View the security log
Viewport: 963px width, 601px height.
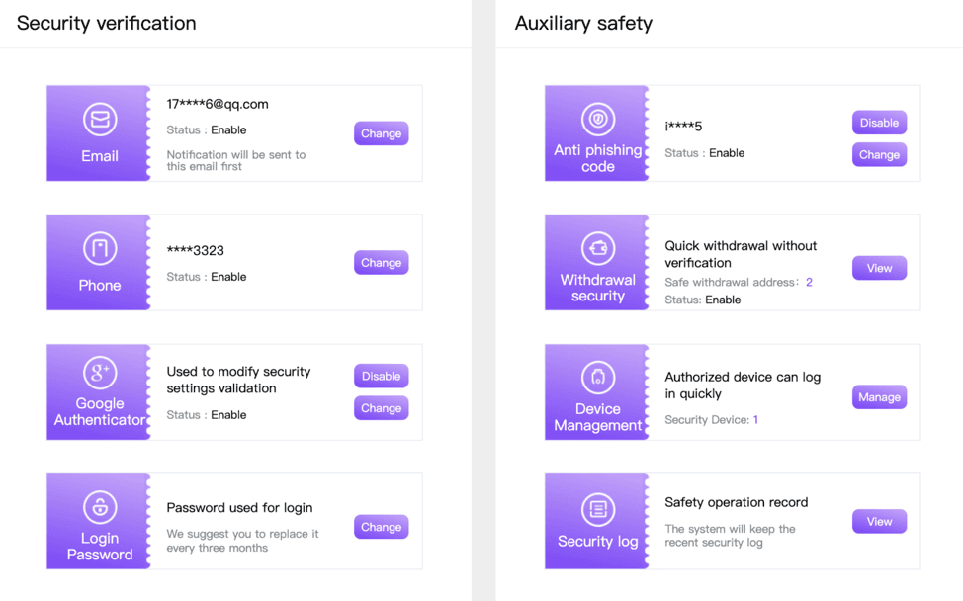click(879, 522)
